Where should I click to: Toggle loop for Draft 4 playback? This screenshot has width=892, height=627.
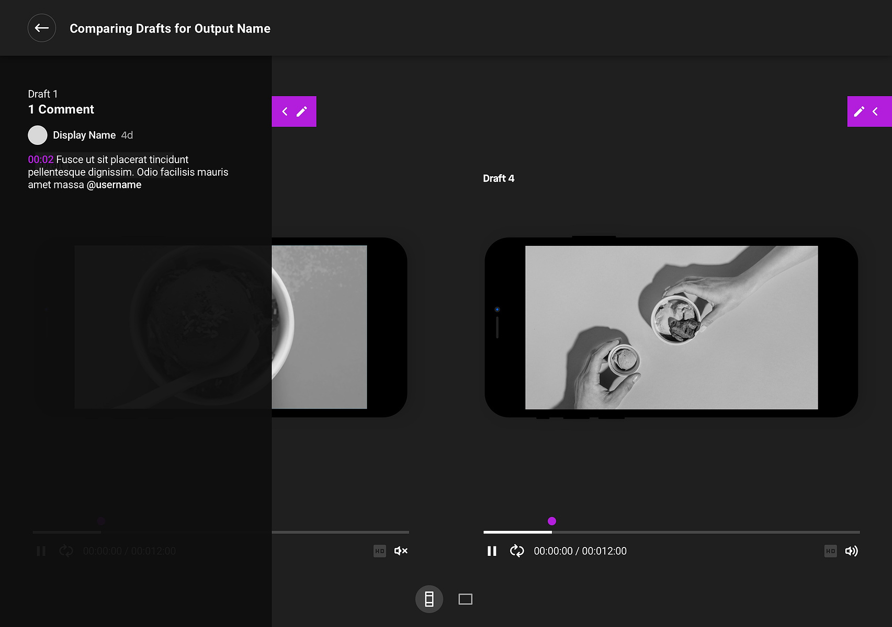pyautogui.click(x=517, y=551)
